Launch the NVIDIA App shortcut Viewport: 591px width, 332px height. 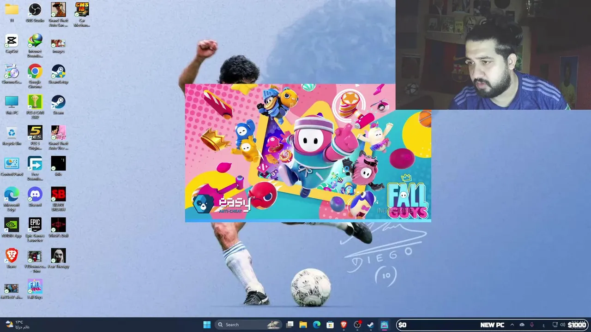click(x=12, y=228)
